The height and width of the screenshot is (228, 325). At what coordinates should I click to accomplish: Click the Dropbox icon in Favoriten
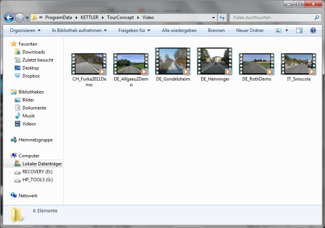pos(18,76)
